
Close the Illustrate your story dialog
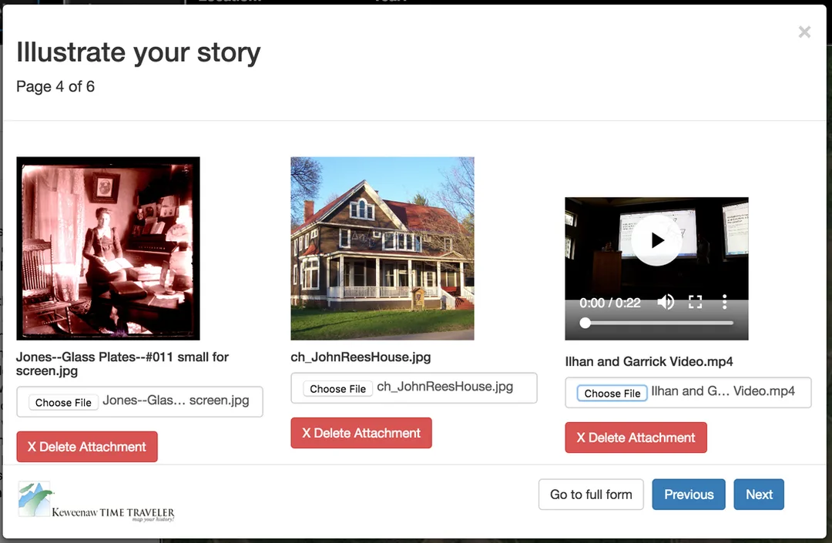click(x=804, y=32)
